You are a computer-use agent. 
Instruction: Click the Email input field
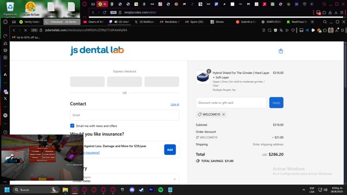click(x=124, y=115)
